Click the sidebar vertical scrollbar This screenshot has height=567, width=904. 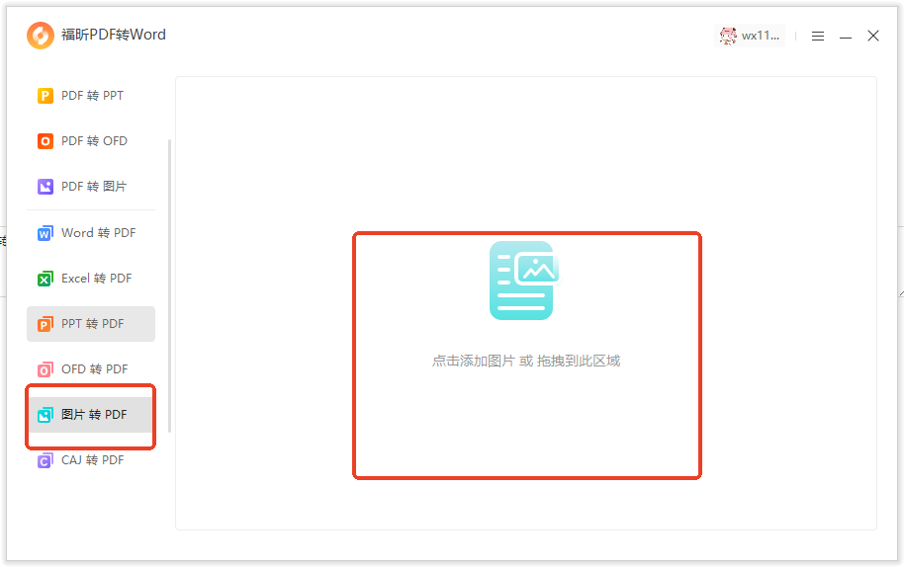click(x=169, y=286)
